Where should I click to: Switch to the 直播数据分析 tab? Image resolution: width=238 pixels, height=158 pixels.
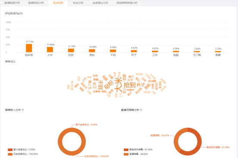(12, 3)
